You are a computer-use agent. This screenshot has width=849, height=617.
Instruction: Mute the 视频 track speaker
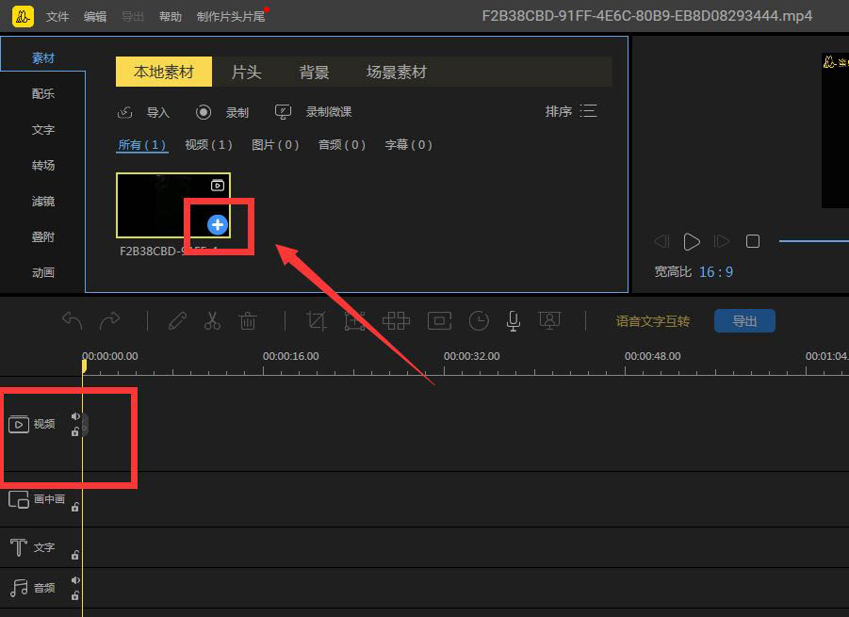(x=75, y=416)
